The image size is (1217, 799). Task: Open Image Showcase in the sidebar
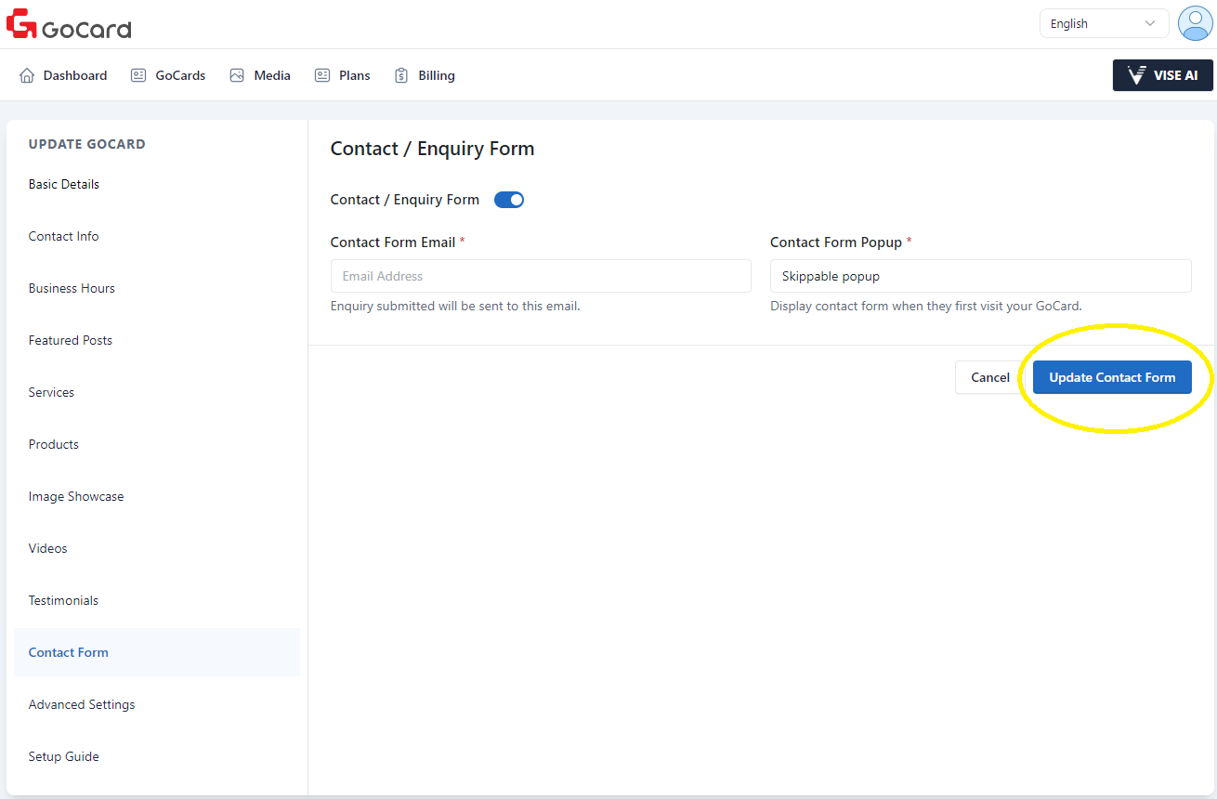click(x=76, y=496)
